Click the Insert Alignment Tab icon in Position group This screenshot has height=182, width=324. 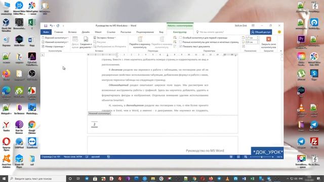244,47
